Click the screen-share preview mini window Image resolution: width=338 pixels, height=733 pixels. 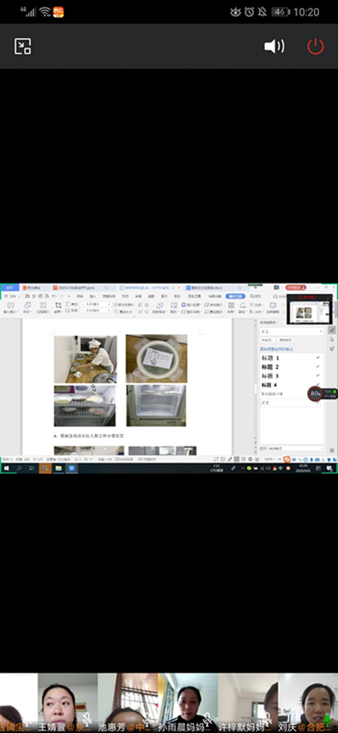310,310
